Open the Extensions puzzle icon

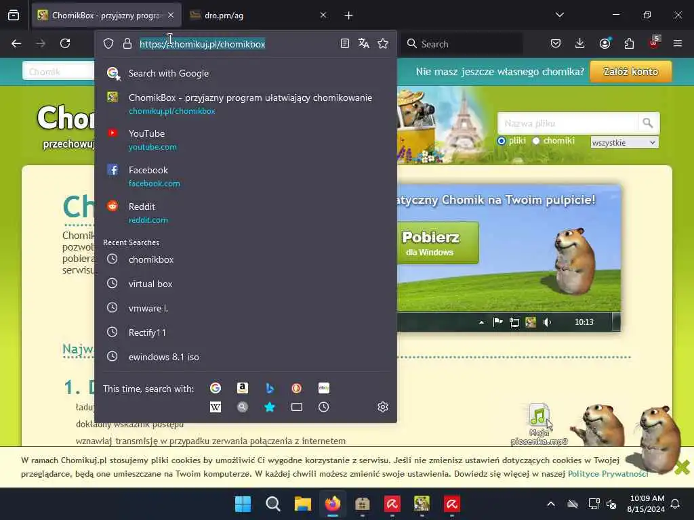coord(629,43)
